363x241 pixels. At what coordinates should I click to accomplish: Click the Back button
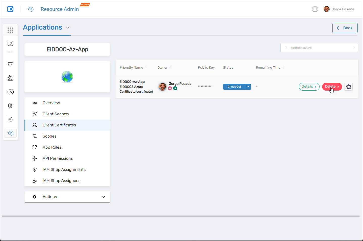345,28
